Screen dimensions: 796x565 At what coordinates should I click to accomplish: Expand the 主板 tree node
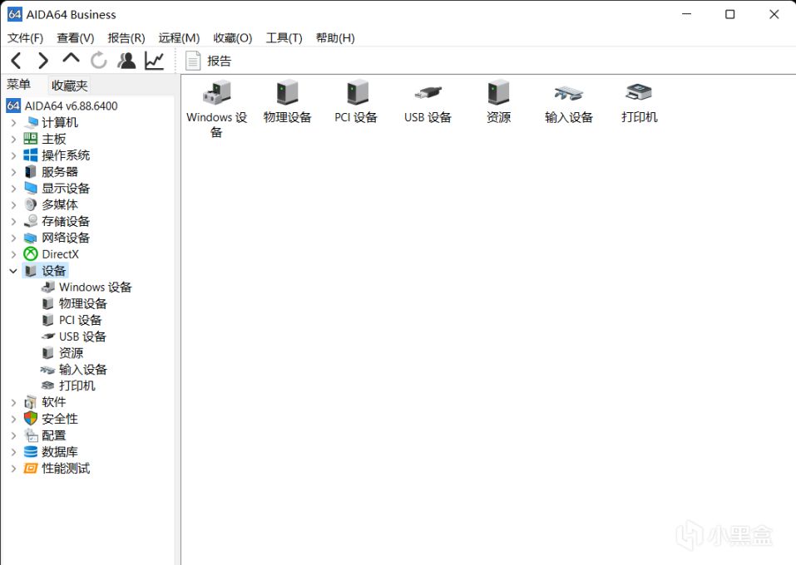[x=13, y=139]
